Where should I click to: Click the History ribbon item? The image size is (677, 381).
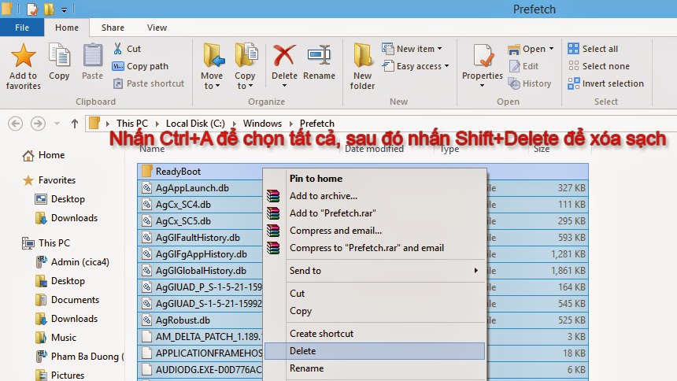[530, 83]
